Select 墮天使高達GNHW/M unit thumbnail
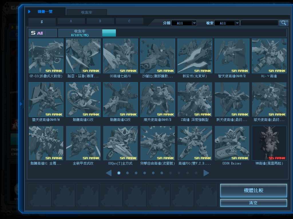 coord(46,100)
